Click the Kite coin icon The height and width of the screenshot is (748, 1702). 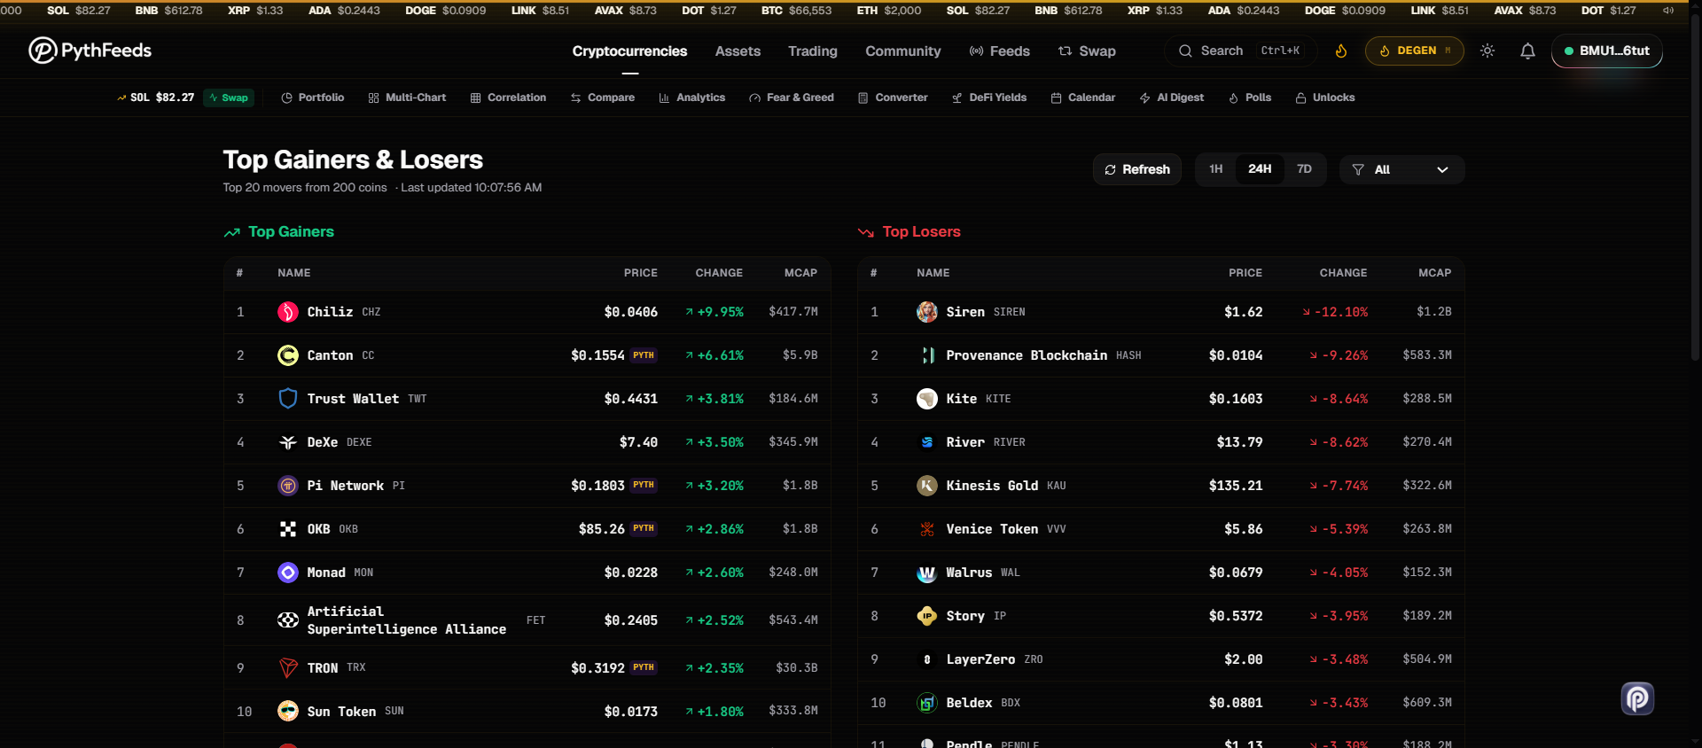tap(927, 399)
